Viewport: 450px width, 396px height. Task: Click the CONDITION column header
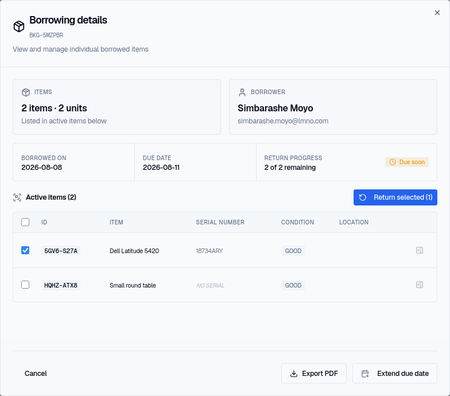(x=297, y=222)
